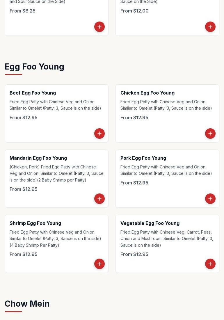Image resolution: width=224 pixels, height=320 pixels.
Task: Select the Pork Egg Foo Young item name
Action: (x=143, y=158)
